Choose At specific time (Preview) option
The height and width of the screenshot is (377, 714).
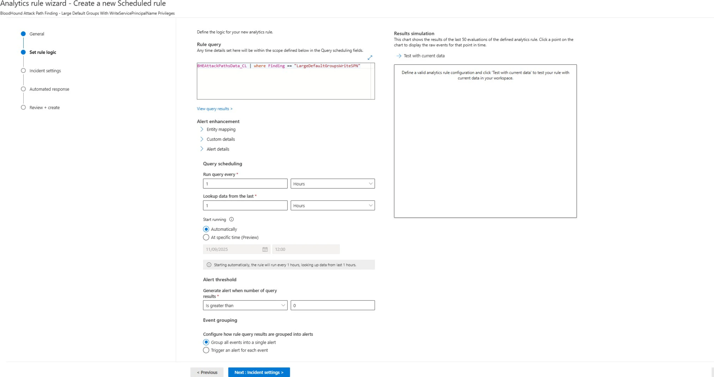(x=206, y=237)
